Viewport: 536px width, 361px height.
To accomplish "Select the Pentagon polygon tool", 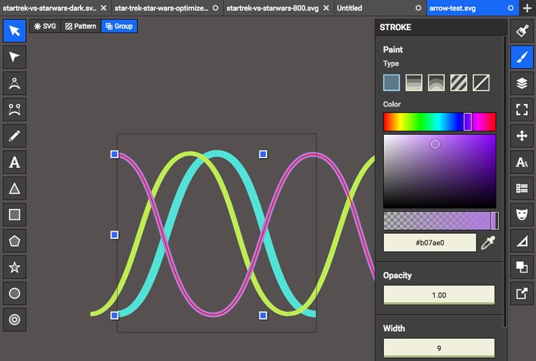I will point(15,241).
